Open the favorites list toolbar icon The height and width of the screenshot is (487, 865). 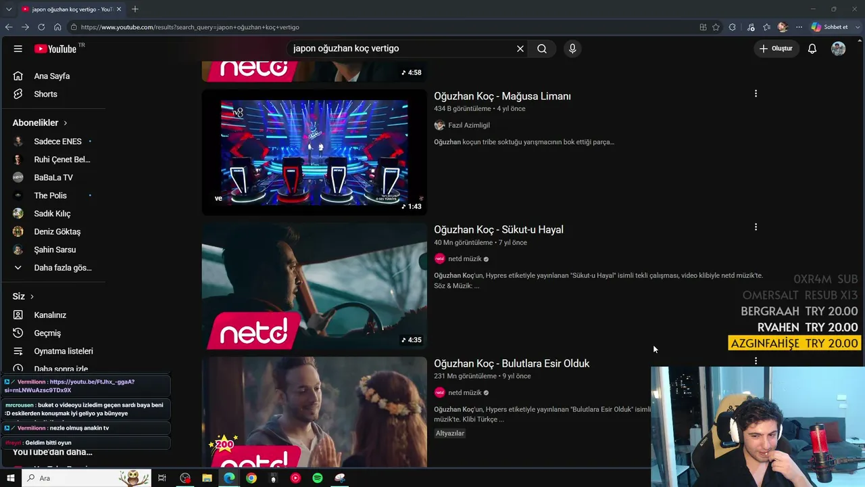click(x=766, y=27)
